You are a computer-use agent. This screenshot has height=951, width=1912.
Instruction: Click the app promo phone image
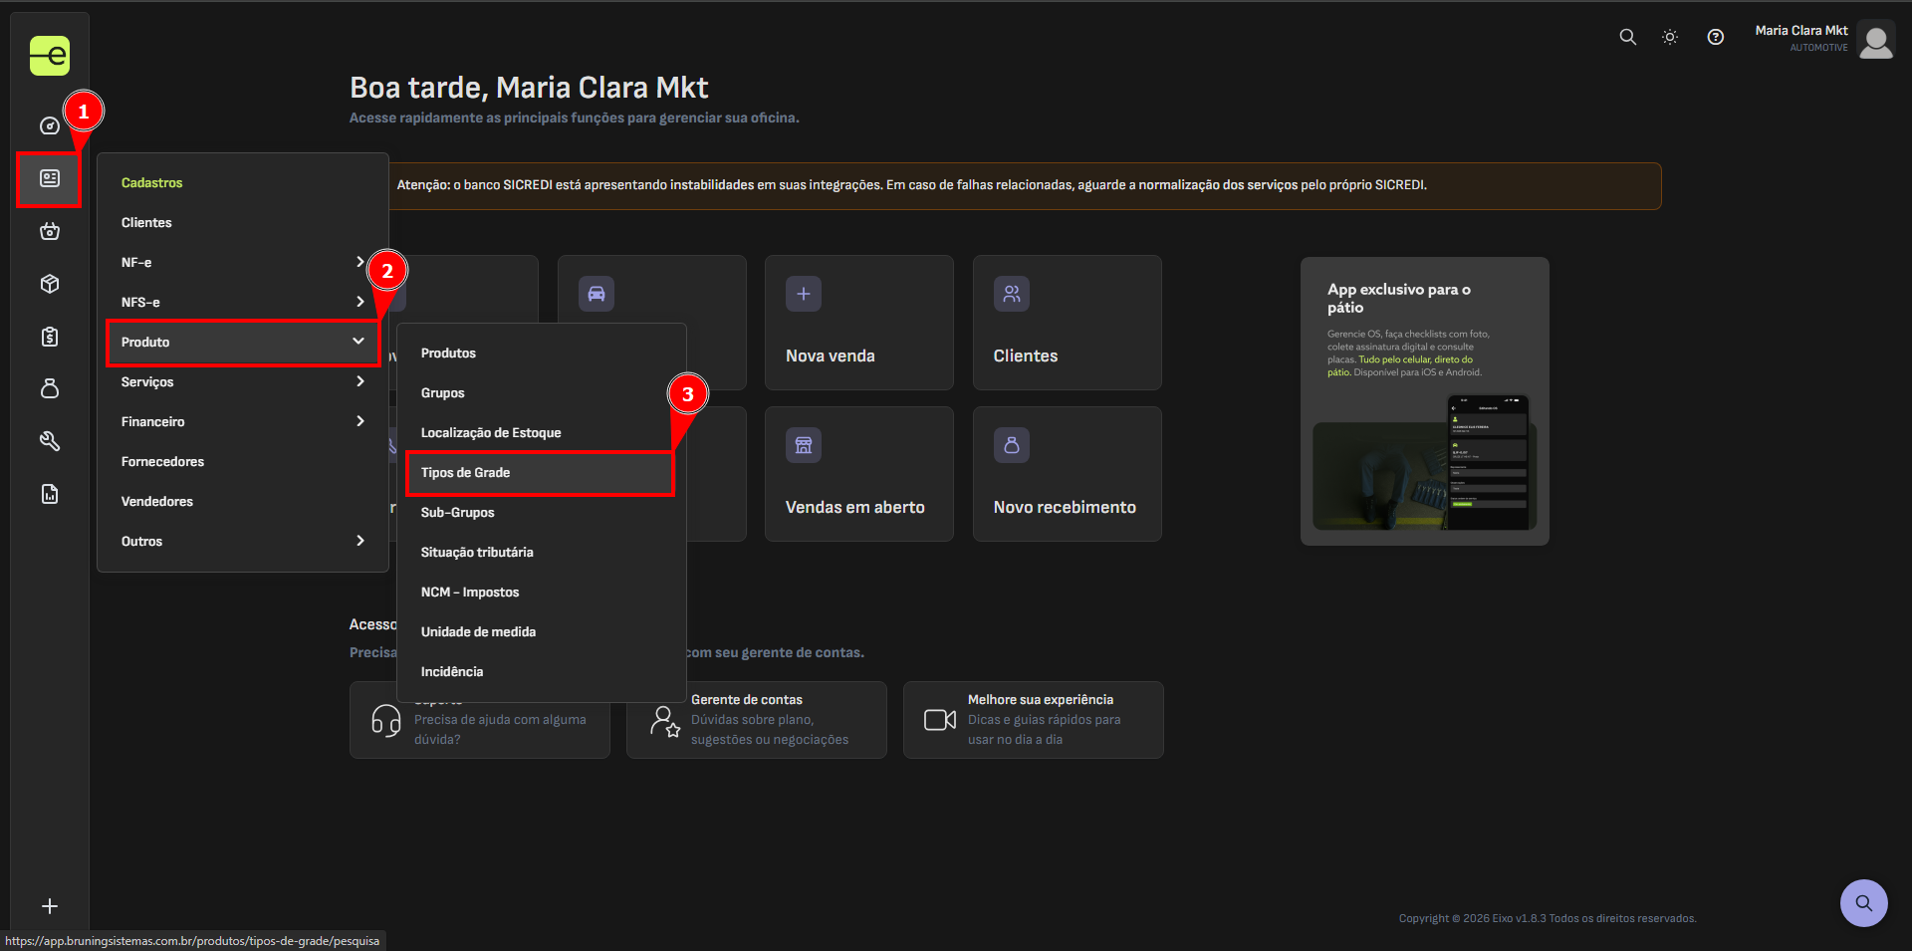pyautogui.click(x=1425, y=463)
